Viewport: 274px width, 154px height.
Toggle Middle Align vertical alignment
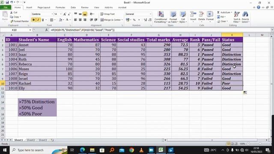80,14
